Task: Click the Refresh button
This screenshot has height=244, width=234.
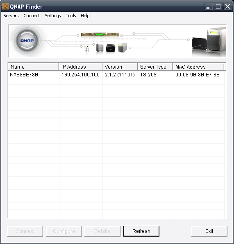Action: 141,231
